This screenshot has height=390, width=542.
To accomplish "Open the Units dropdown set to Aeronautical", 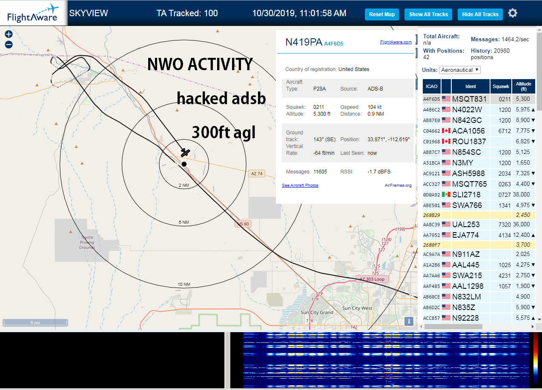I will (460, 70).
